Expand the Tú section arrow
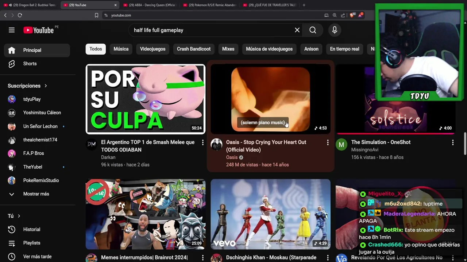Viewport: 467px width, 262px height. (x=19, y=216)
